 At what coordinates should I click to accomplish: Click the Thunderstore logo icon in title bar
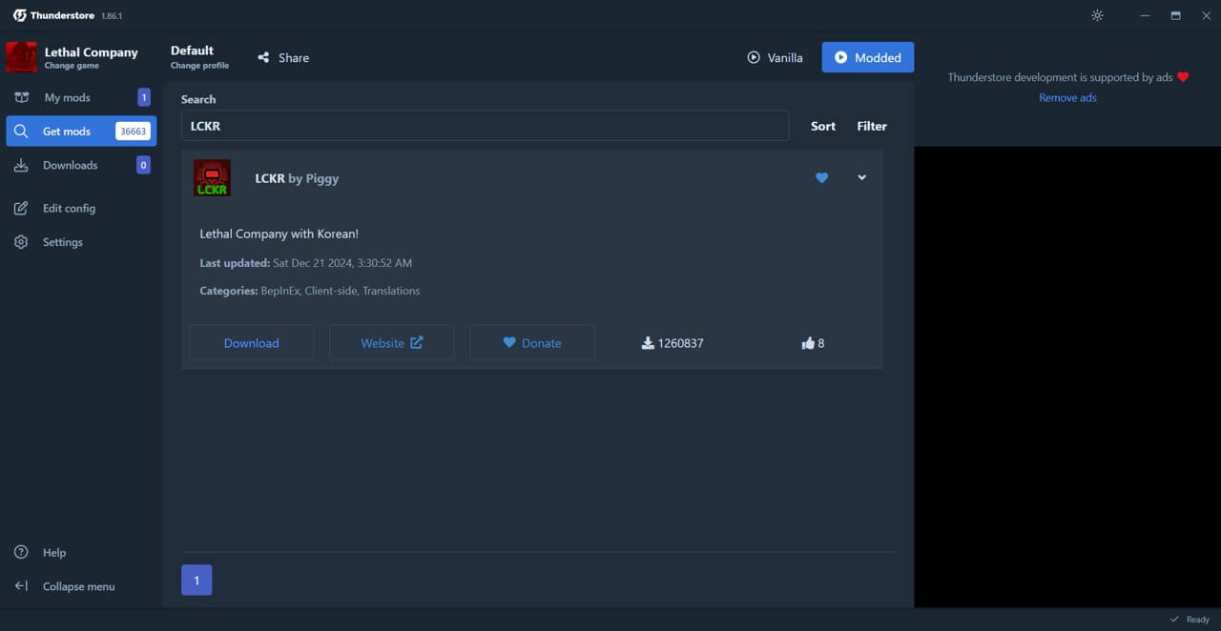pyautogui.click(x=19, y=15)
